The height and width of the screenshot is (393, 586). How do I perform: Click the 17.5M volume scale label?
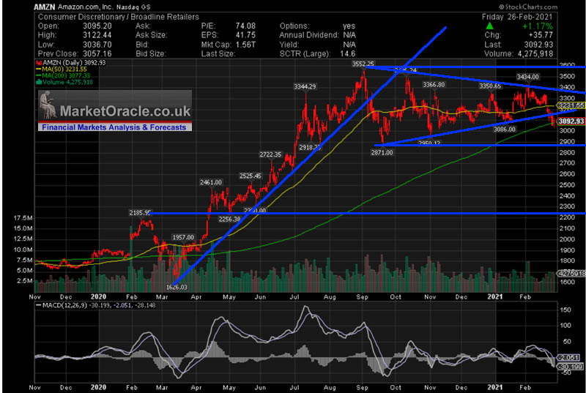tap(23, 218)
